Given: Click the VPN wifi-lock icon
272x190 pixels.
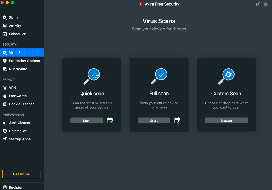Looking at the screenshot, I should [x=5, y=88].
